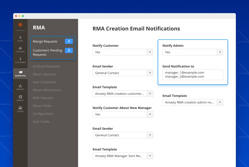Select the Marketing megaphone icon

(20, 73)
